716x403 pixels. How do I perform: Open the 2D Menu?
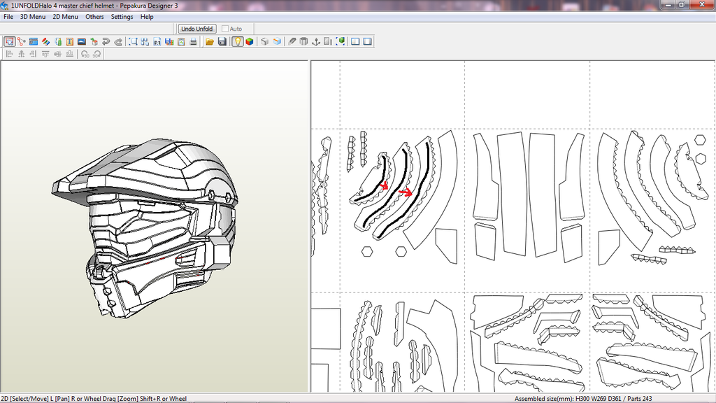pos(65,17)
